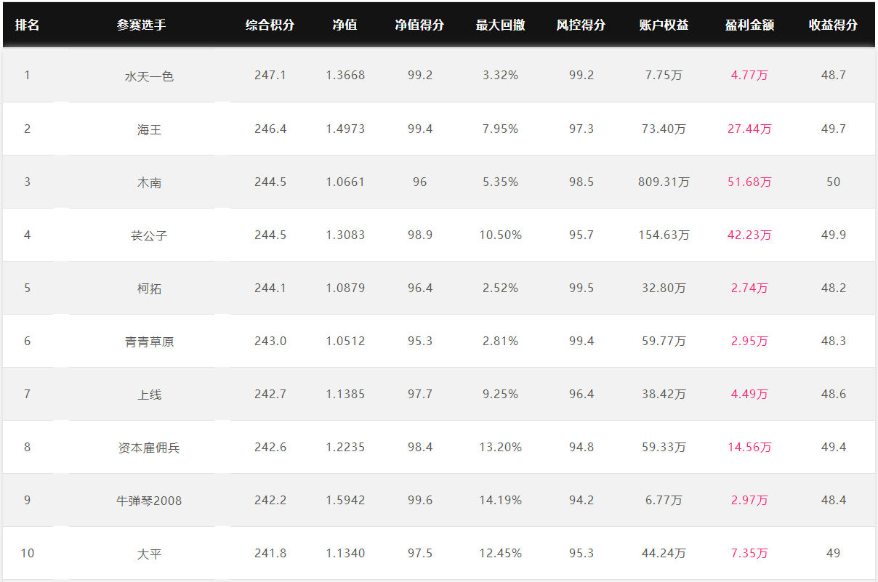Click the 收益得分 column header
The height and width of the screenshot is (582, 878).
[833, 25]
